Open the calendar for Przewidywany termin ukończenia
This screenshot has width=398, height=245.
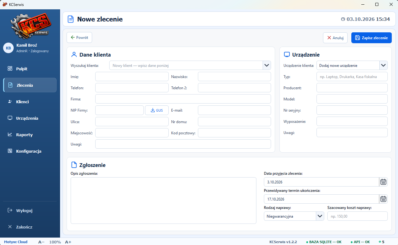pyautogui.click(x=383, y=199)
